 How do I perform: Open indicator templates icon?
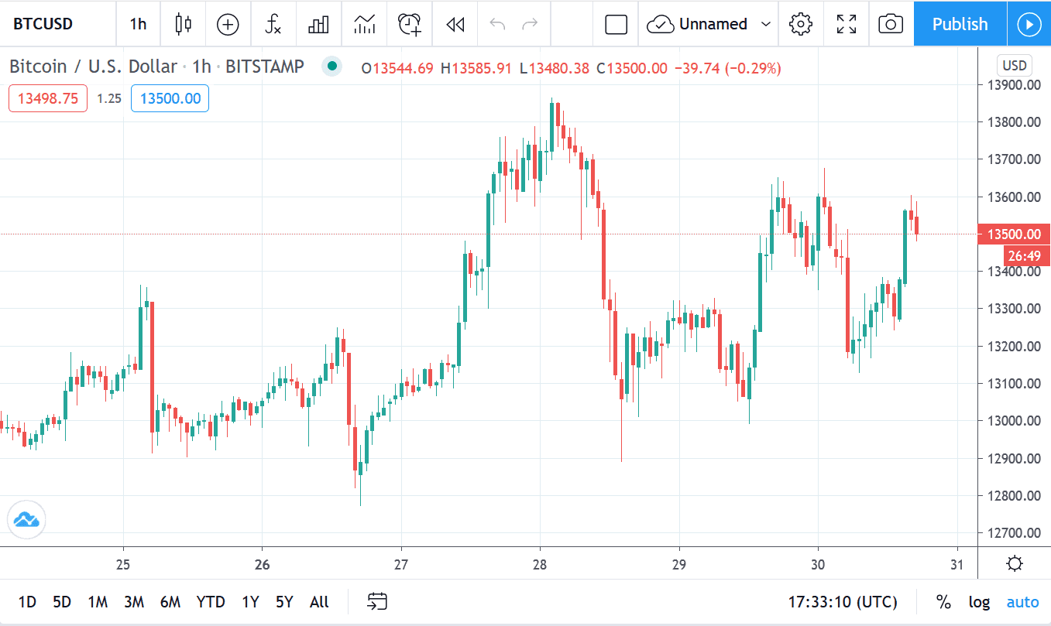point(364,24)
